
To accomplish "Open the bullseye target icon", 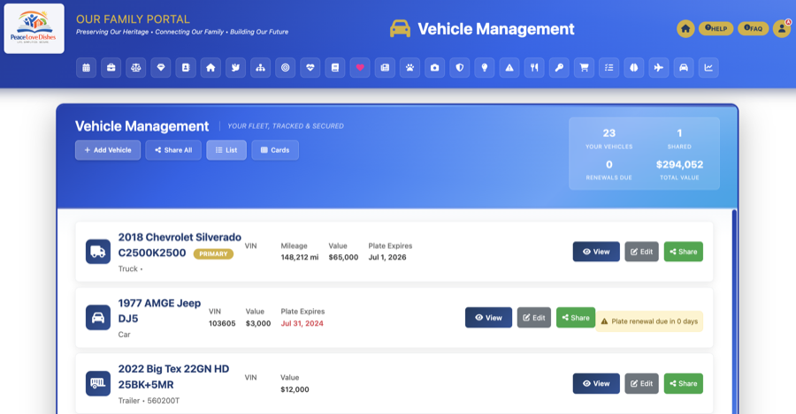I will [286, 67].
